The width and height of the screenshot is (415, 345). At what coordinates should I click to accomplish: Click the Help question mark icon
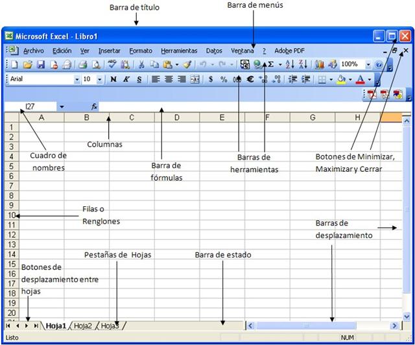379,64
